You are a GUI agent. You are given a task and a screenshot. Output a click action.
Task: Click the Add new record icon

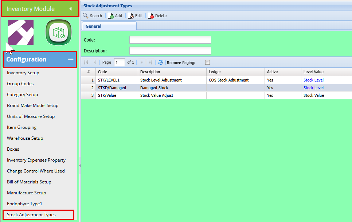[x=111, y=16]
